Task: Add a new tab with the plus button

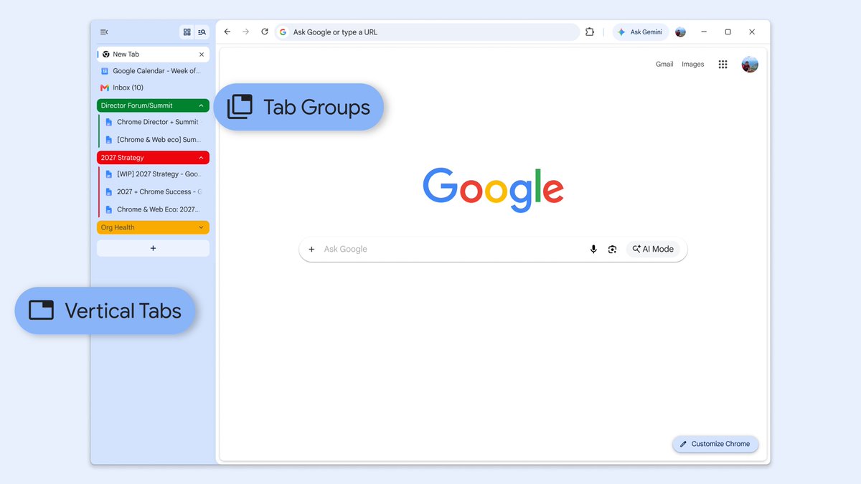Action: (153, 248)
